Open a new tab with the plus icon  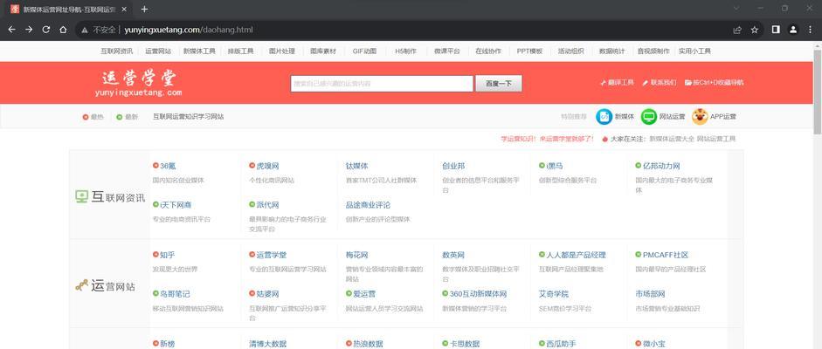click(x=145, y=9)
